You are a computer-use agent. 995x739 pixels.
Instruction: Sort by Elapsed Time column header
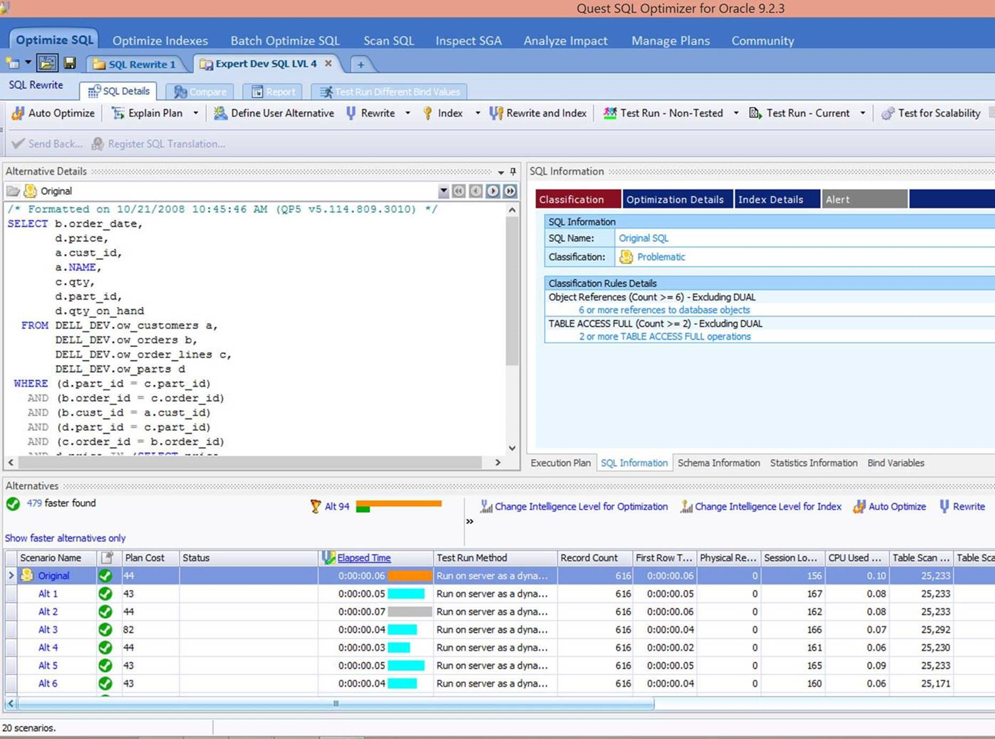pyautogui.click(x=364, y=558)
